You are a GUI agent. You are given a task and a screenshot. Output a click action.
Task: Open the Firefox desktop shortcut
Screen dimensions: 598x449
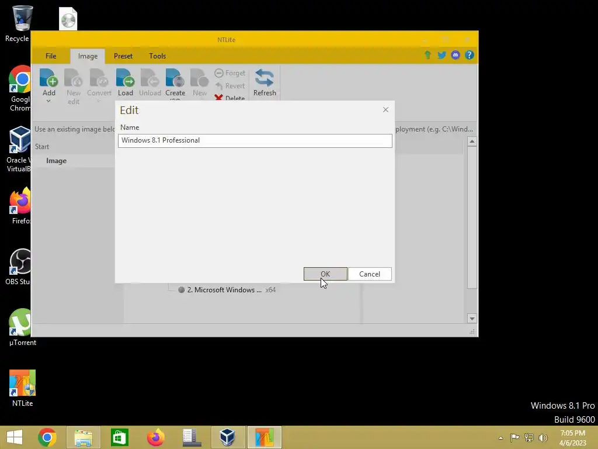(x=20, y=206)
